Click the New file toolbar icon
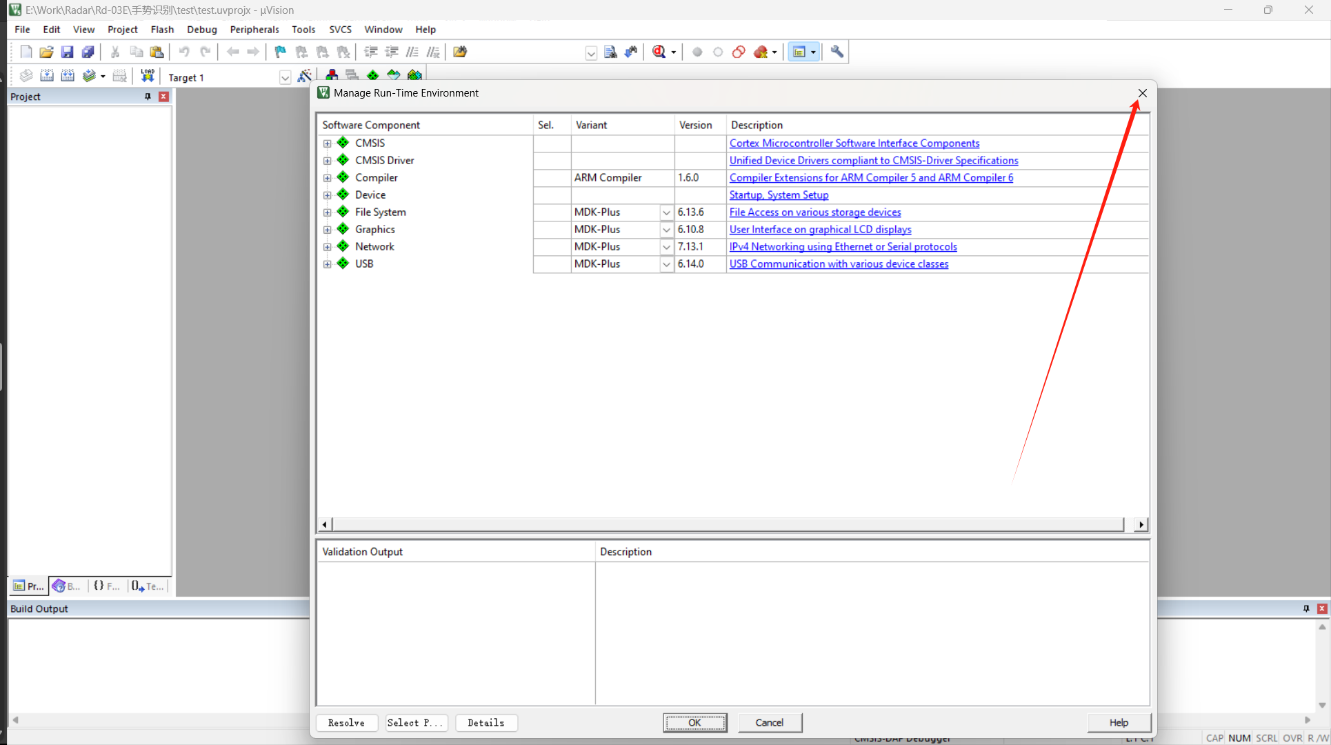Viewport: 1331px width, 745px height. 26,52
